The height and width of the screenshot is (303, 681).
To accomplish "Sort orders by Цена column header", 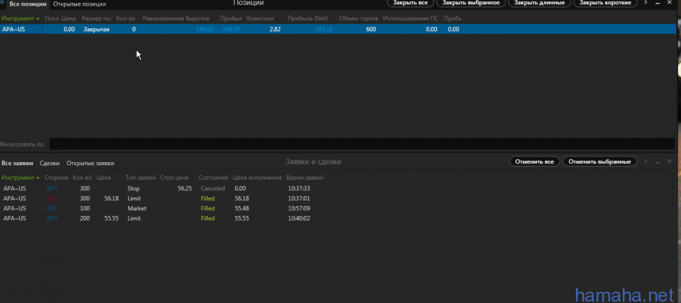I will click(104, 178).
